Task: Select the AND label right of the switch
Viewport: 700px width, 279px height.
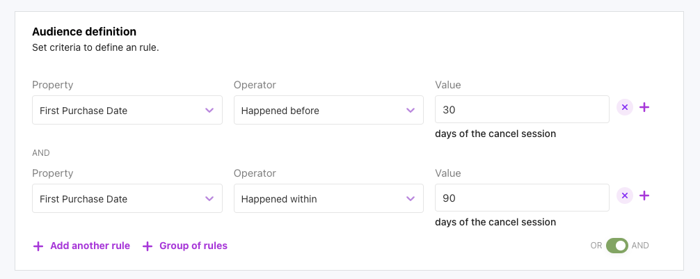Action: click(x=640, y=246)
